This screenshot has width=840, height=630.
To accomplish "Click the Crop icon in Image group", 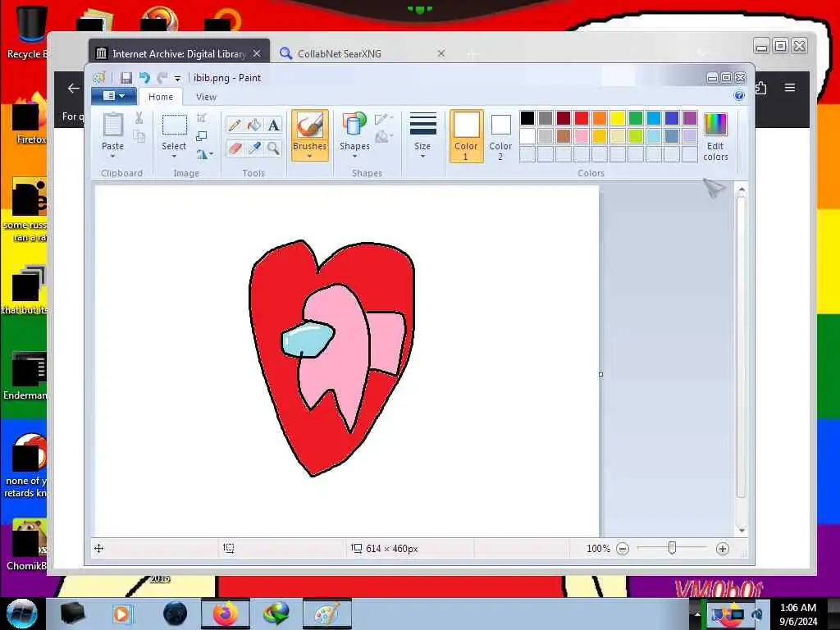I will coord(202,118).
